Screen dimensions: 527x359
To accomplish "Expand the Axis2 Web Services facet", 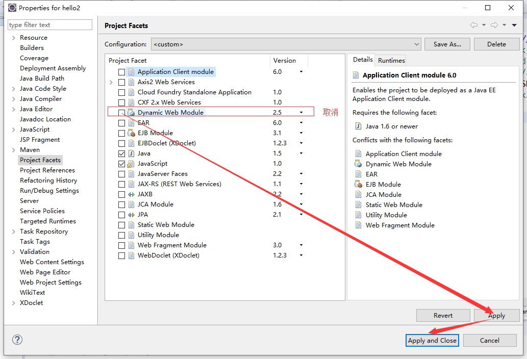I will click(111, 82).
